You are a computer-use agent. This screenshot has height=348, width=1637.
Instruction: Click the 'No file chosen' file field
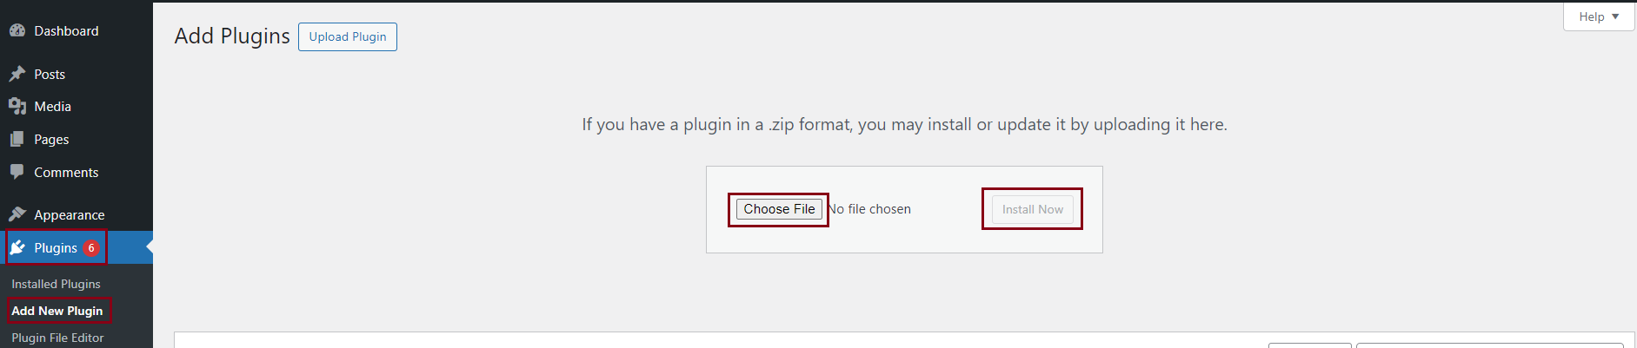[x=870, y=209]
